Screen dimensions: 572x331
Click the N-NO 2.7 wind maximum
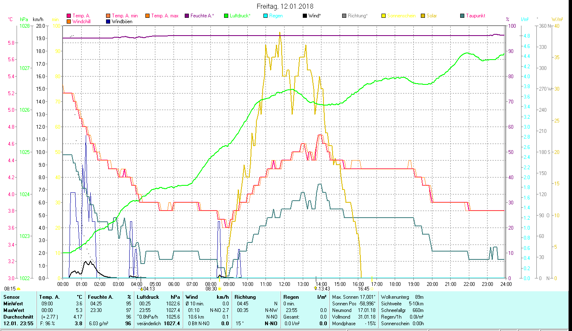tap(220, 310)
